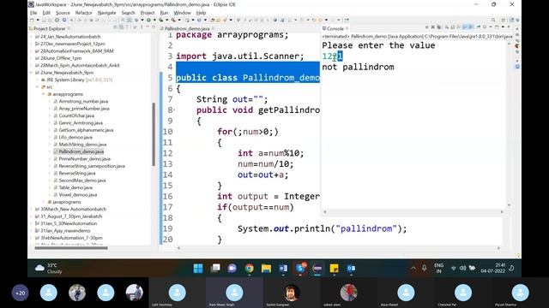The width and height of the screenshot is (549, 308).
Task: Select the Pallindrom_demo.java editor tab
Action: 187,28
